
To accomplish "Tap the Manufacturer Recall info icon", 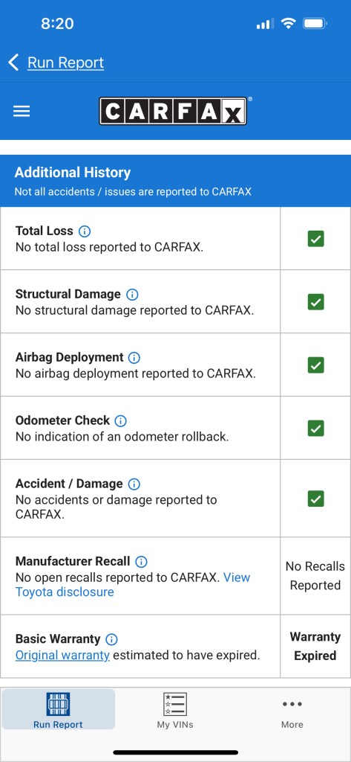I will [141, 561].
